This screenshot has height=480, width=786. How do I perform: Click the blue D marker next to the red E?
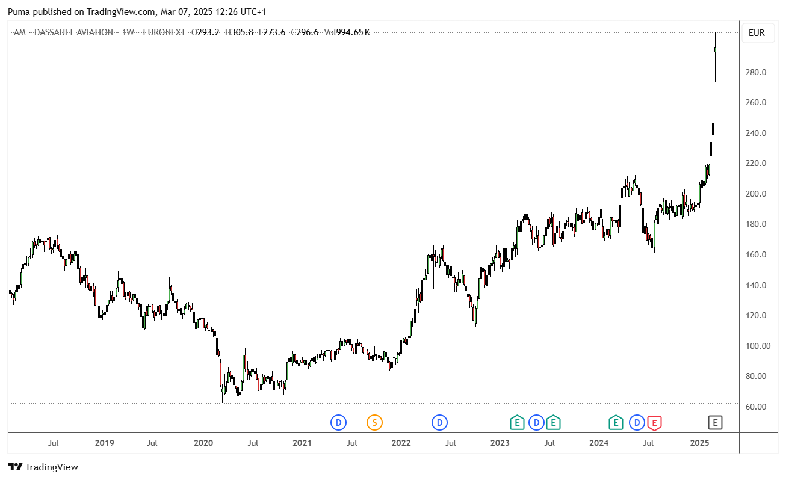(637, 423)
